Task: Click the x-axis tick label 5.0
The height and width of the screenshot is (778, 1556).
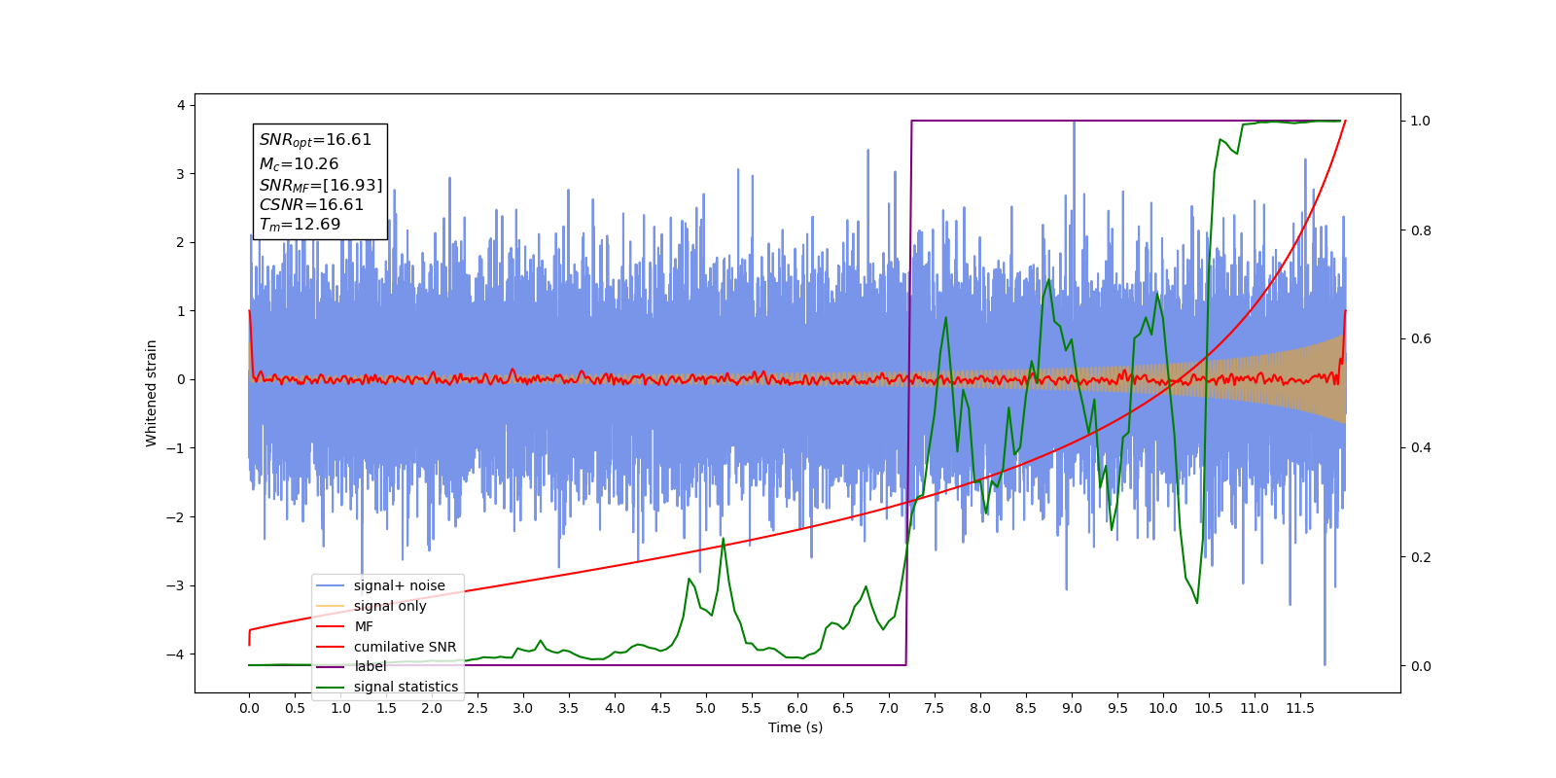Action: (706, 708)
